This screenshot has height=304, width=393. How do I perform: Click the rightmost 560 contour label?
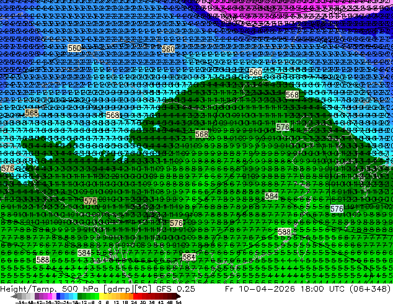255,73
